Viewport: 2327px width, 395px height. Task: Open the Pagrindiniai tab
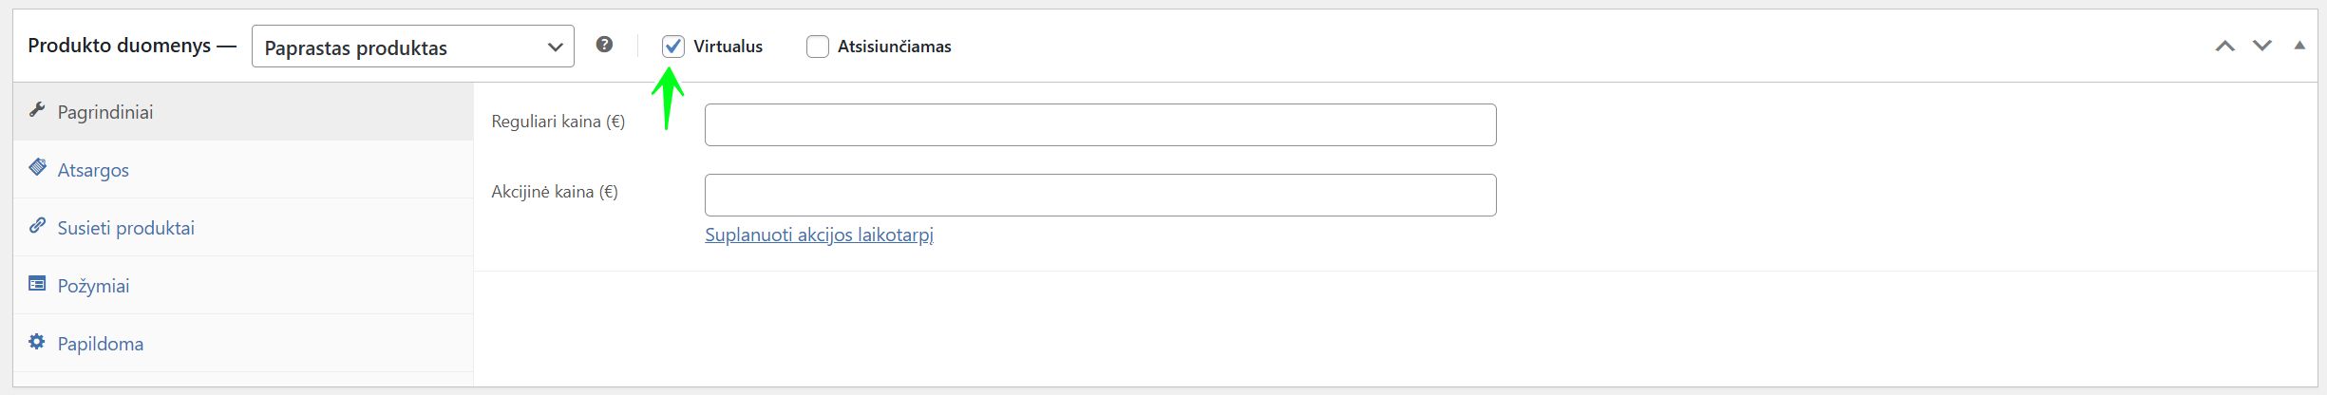(x=105, y=112)
